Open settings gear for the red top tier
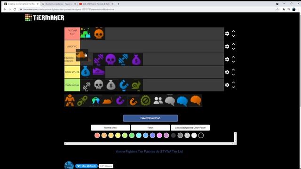This screenshot has width=301, height=169. [227, 34]
